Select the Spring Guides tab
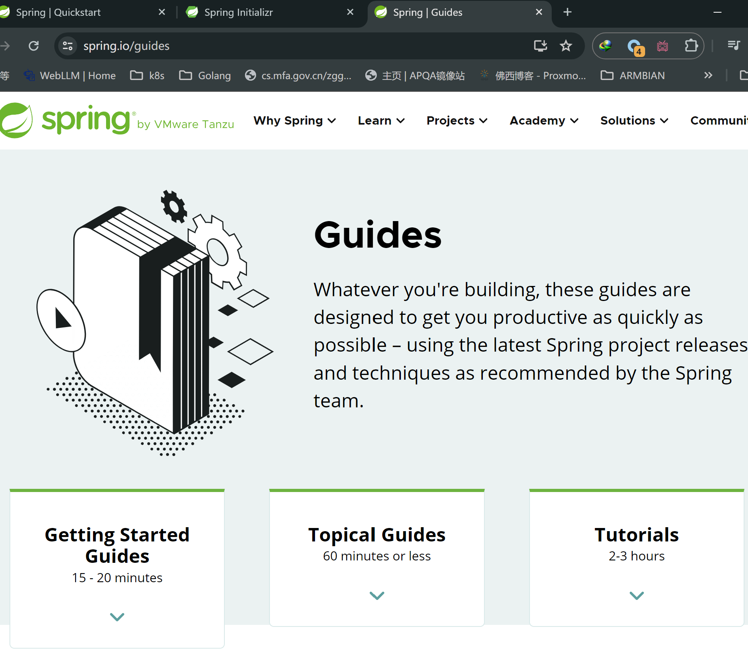The height and width of the screenshot is (651, 748). coord(459,12)
